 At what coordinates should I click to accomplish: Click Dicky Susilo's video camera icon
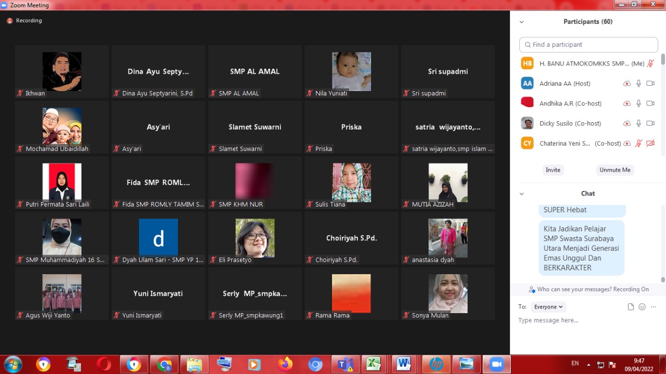click(650, 123)
